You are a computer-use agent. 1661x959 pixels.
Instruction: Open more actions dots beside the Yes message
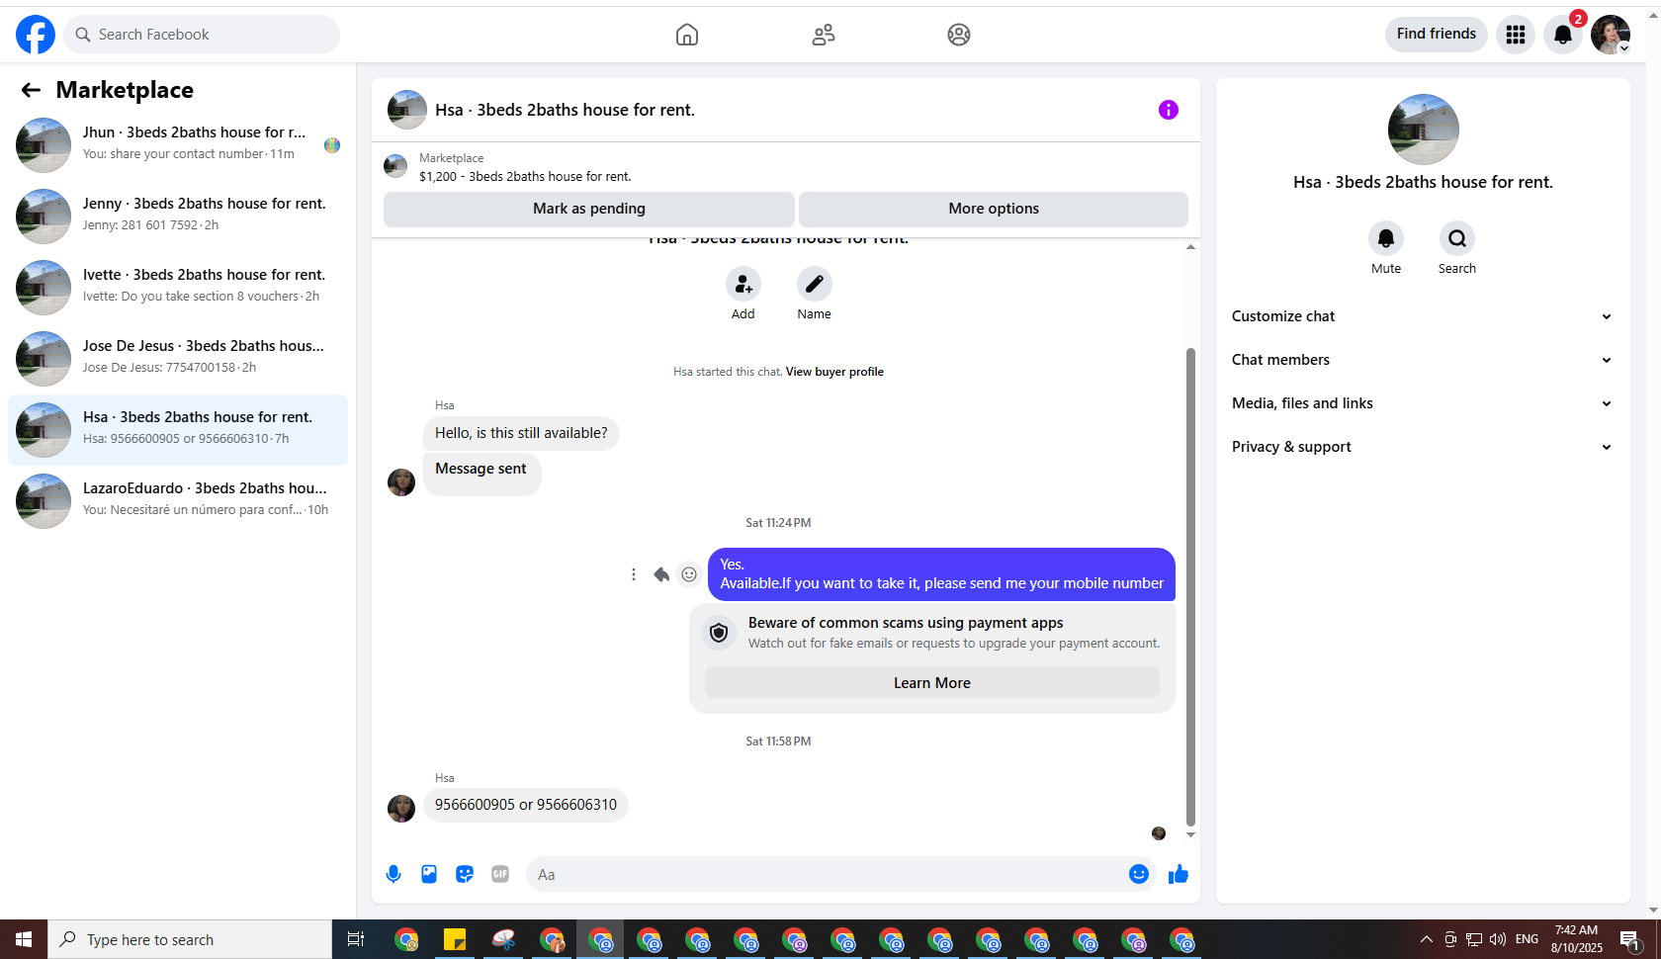coord(634,574)
